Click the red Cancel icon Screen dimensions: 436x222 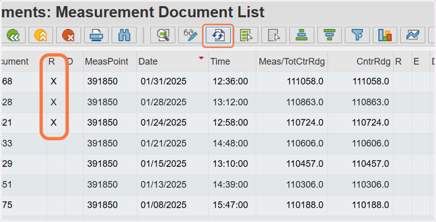[x=68, y=36]
